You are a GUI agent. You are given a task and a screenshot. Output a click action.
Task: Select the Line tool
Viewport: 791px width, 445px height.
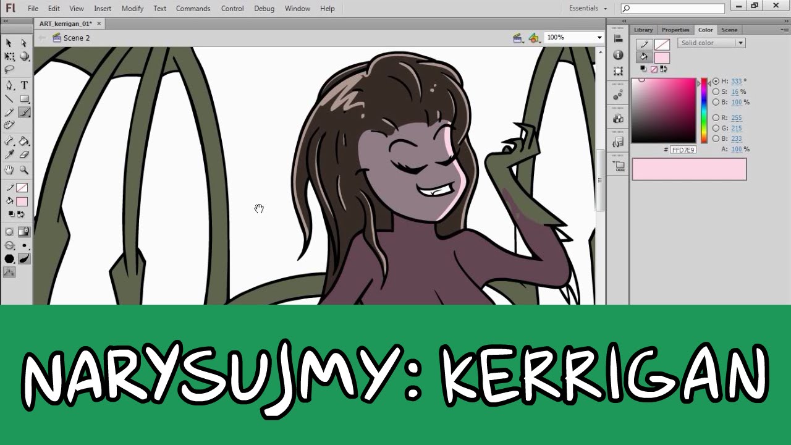(9, 99)
